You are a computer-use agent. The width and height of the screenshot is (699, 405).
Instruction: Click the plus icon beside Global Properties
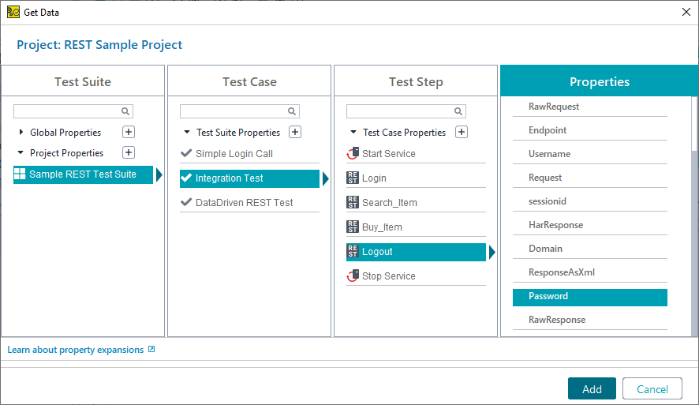pos(129,132)
